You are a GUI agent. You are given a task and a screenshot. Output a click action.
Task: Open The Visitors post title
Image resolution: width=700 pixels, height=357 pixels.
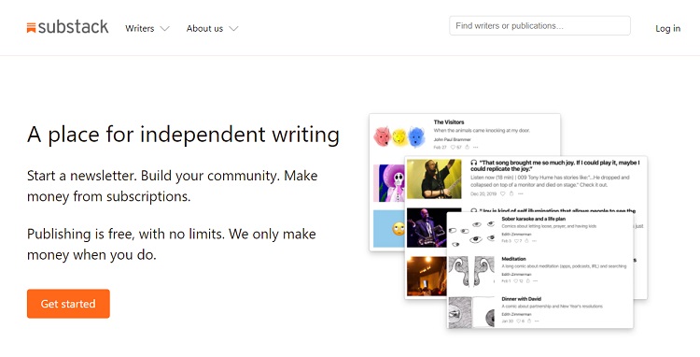pyautogui.click(x=449, y=122)
